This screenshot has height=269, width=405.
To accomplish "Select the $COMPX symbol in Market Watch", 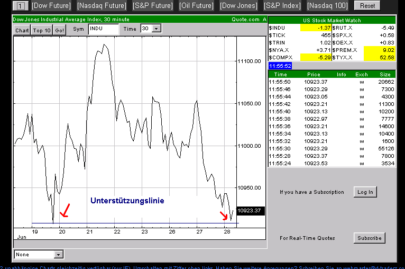I will click(281, 57).
